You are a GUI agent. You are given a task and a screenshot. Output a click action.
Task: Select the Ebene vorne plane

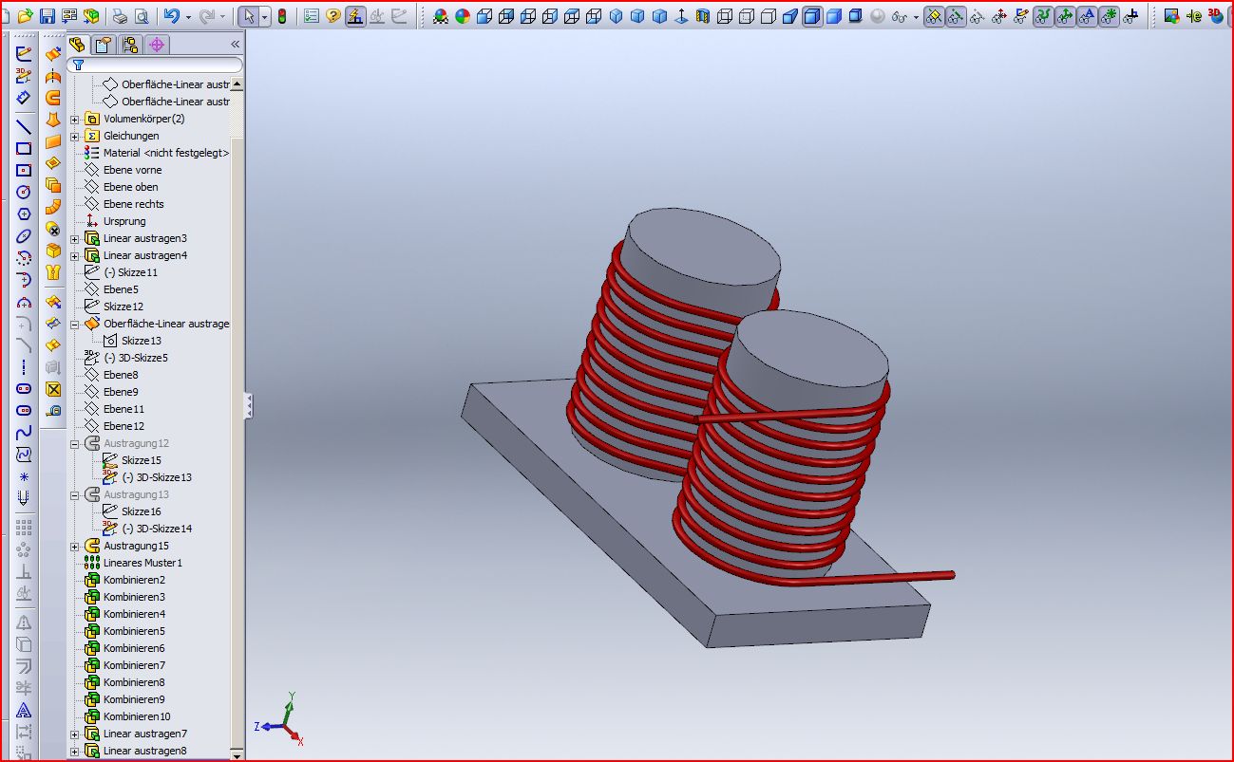tap(132, 170)
